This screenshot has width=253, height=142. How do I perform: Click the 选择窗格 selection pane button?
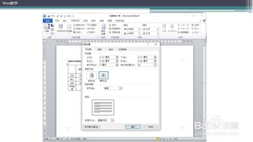point(183,32)
